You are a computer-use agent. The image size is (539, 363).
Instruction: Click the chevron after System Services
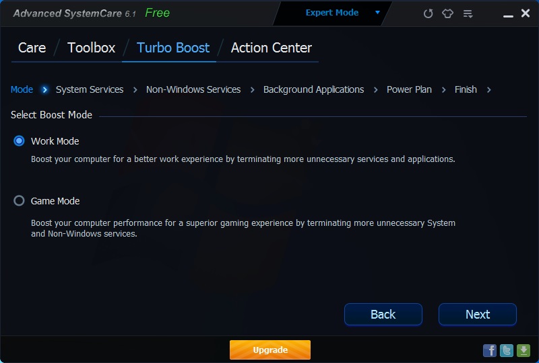point(135,90)
